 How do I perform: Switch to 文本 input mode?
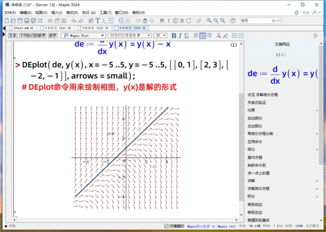pyautogui.click(x=12, y=36)
